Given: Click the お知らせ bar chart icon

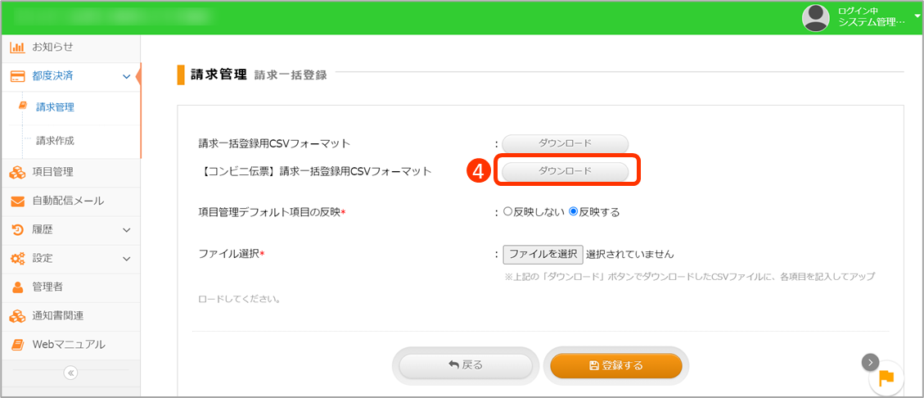Looking at the screenshot, I should pos(17,47).
